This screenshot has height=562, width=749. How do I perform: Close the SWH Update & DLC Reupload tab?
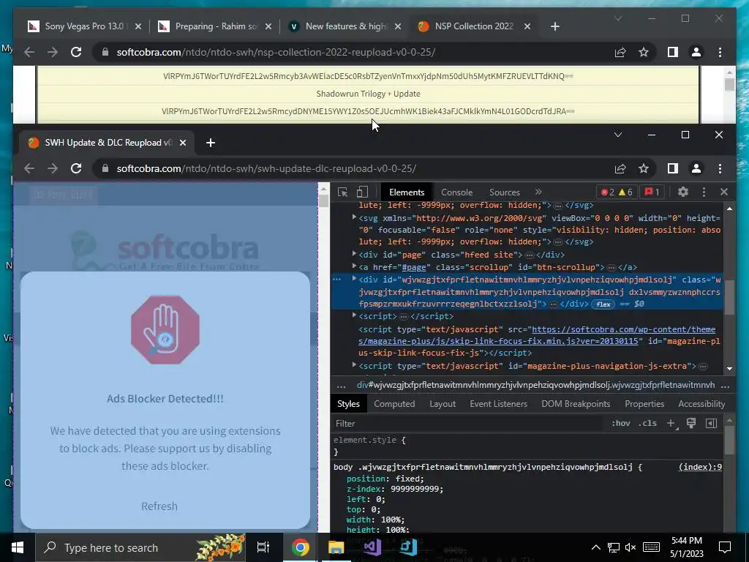click(x=182, y=143)
